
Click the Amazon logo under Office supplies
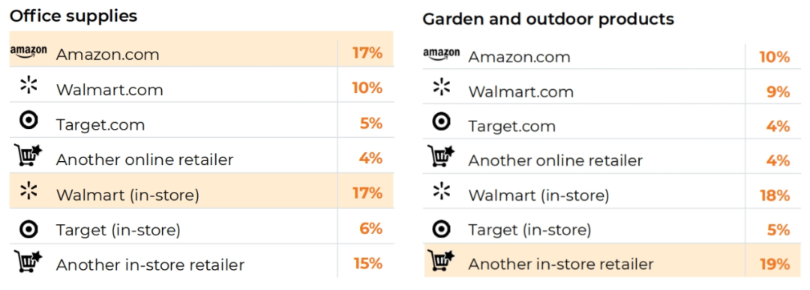tap(28, 52)
